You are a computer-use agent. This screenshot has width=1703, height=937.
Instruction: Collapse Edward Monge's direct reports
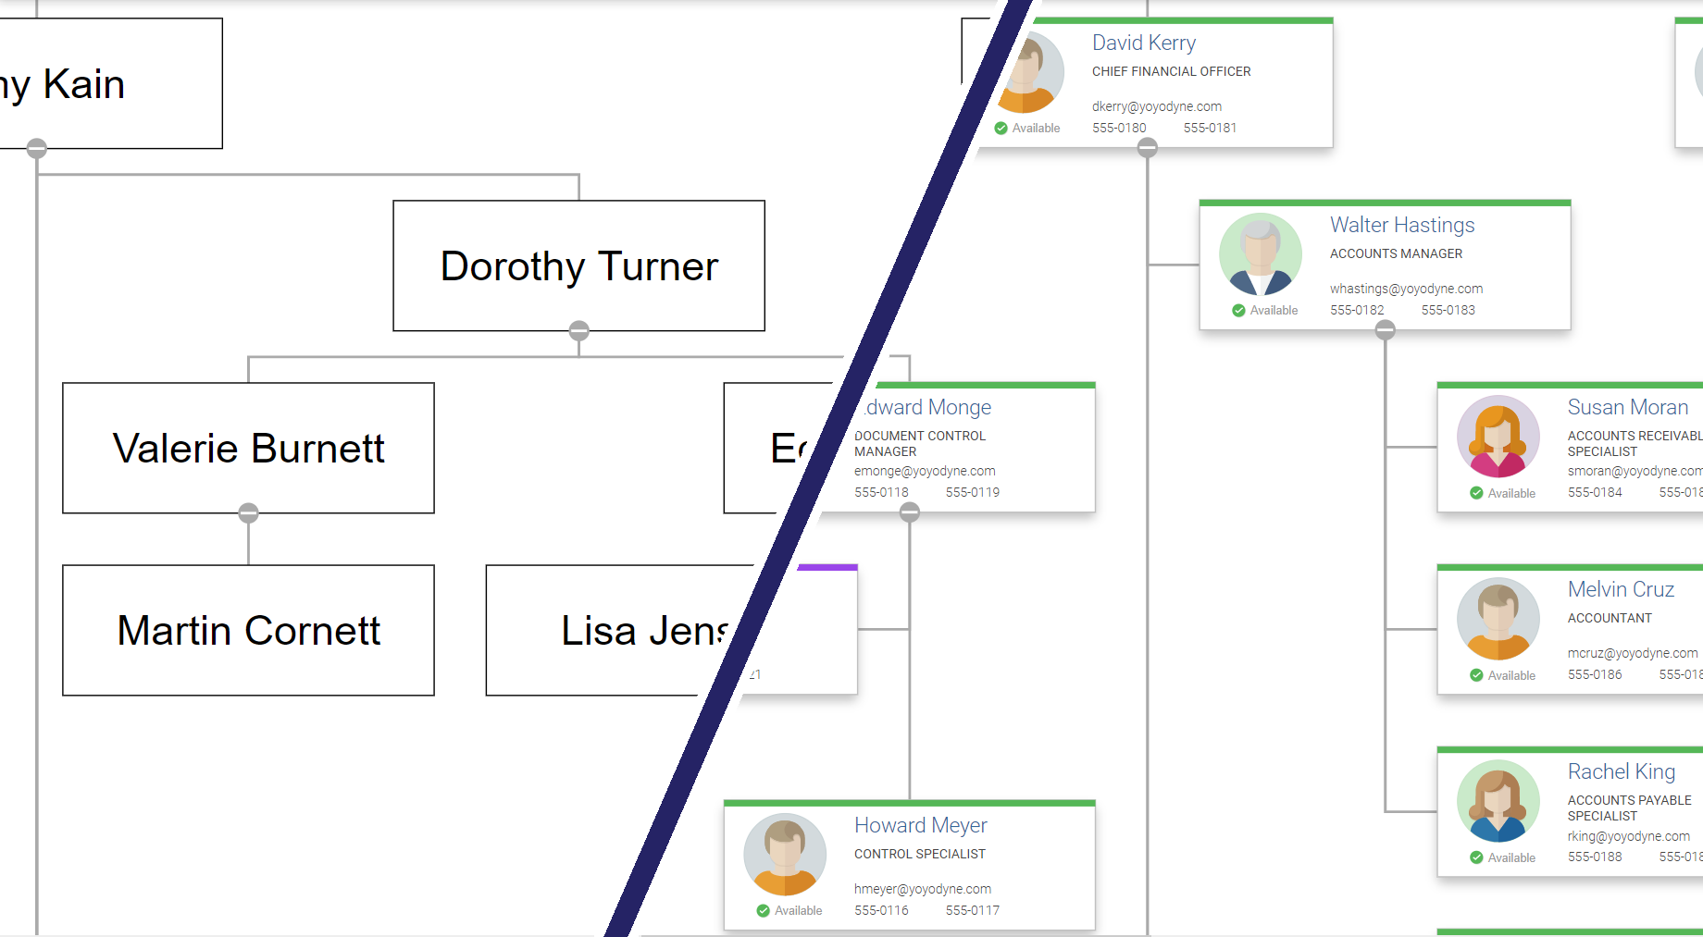[910, 512]
